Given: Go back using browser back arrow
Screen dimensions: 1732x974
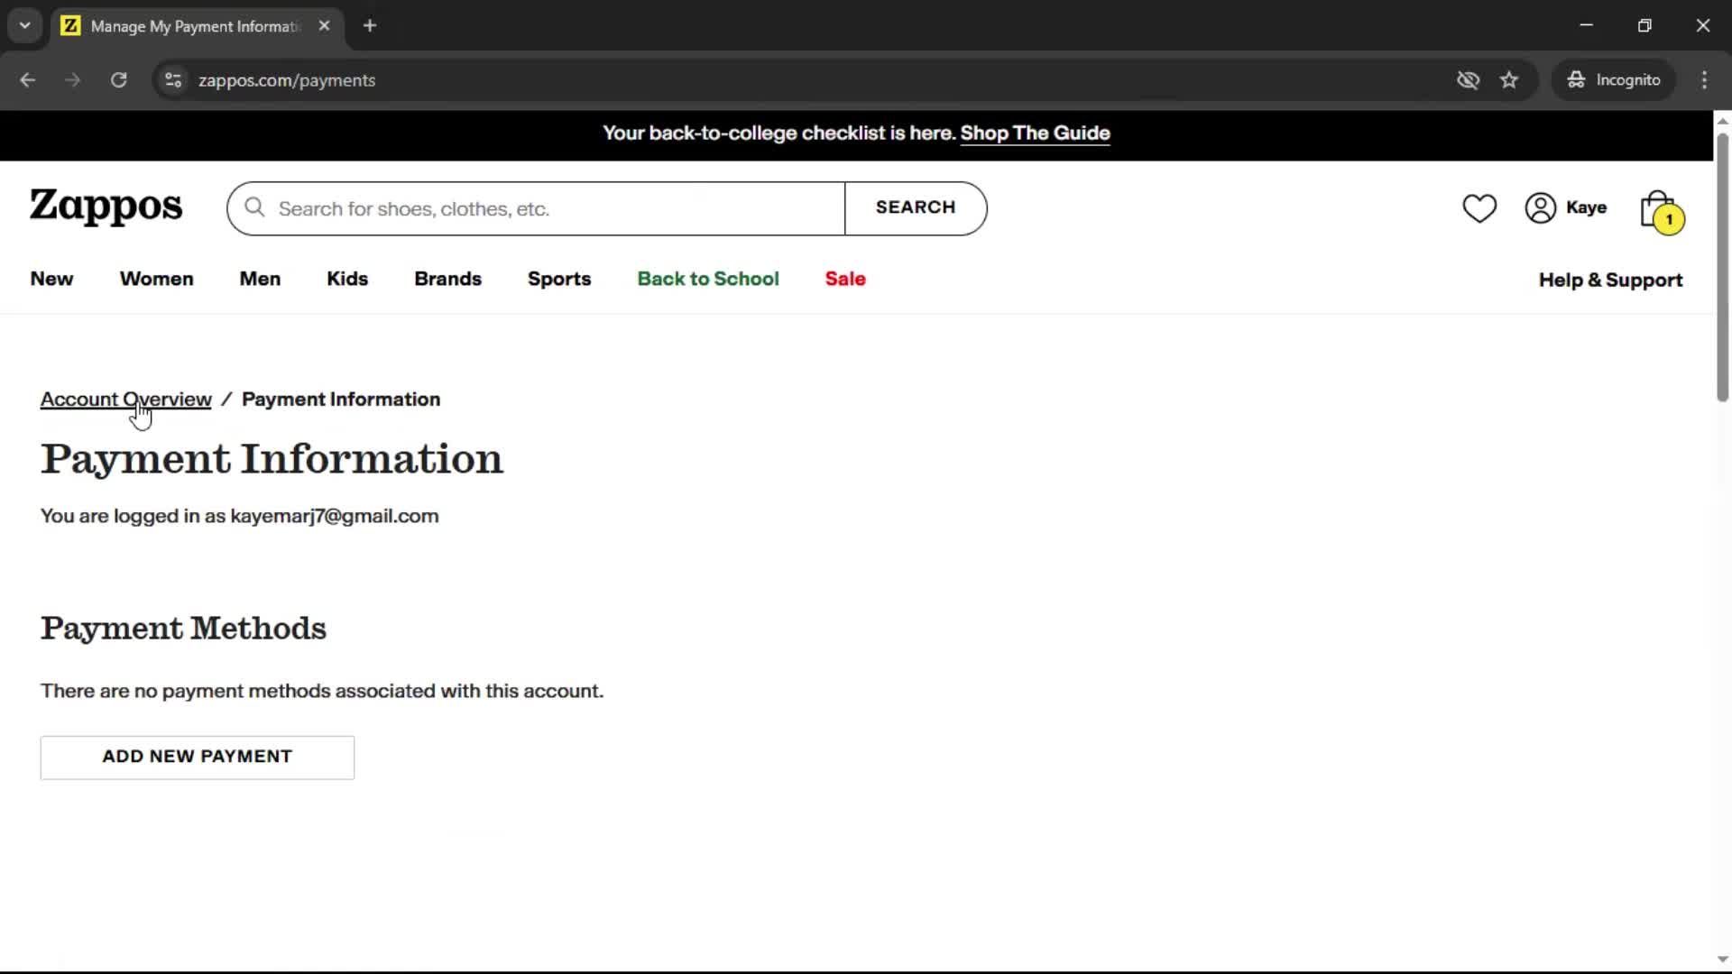Looking at the screenshot, I should tap(27, 80).
